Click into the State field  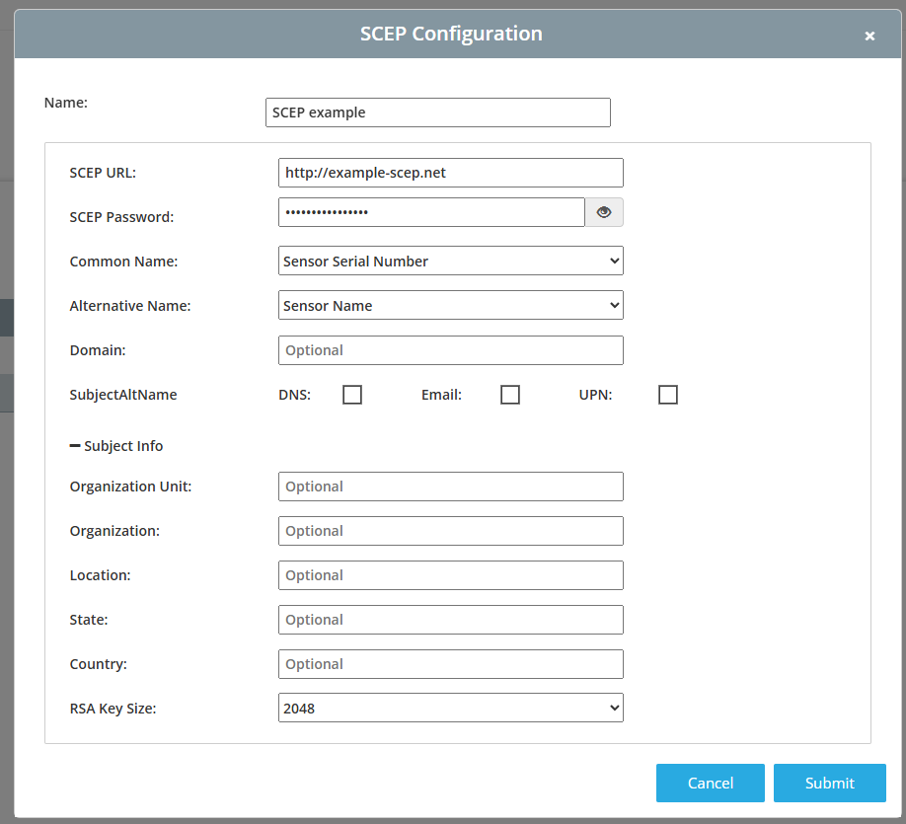(451, 620)
